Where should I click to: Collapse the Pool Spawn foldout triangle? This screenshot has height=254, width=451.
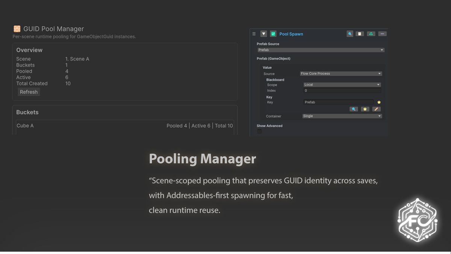263,34
